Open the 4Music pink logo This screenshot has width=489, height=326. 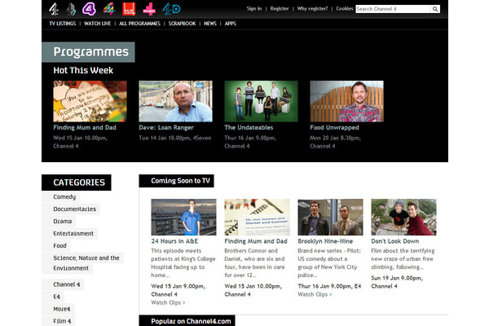(x=149, y=9)
